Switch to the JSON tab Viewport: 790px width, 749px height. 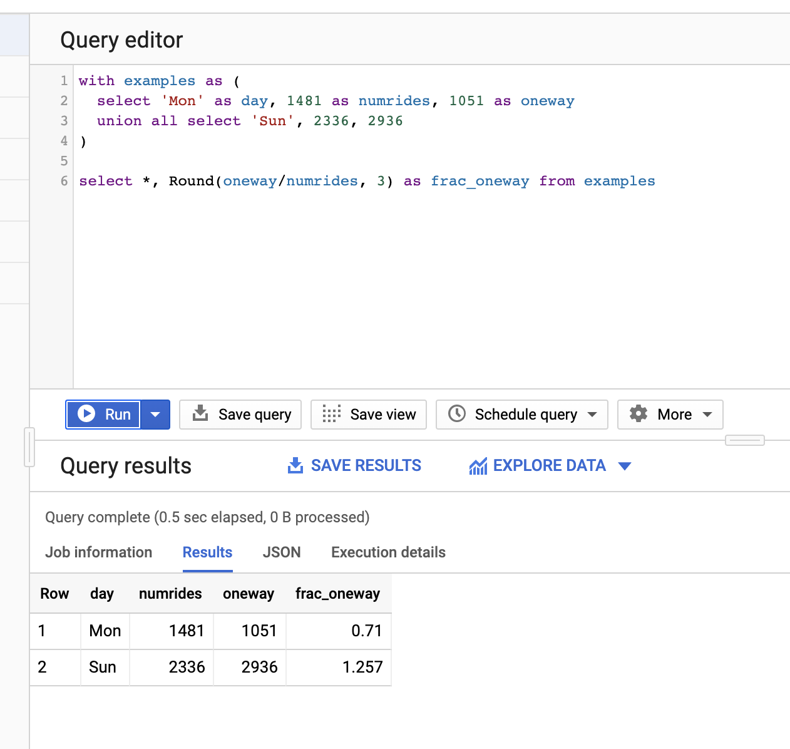point(282,552)
